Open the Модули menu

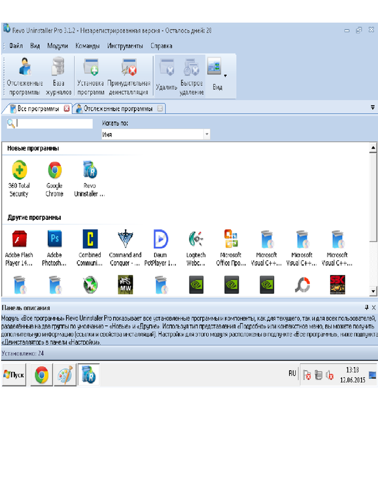click(58, 46)
